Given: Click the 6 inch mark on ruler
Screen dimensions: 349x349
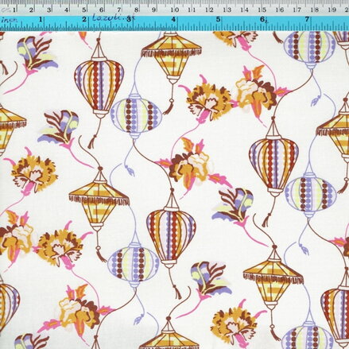Looking at the screenshot, I should point(262,19).
